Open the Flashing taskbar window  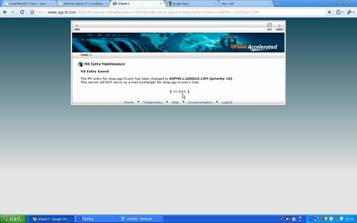[96, 219]
